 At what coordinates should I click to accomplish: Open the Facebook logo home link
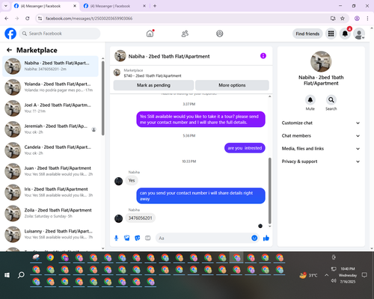point(10,34)
